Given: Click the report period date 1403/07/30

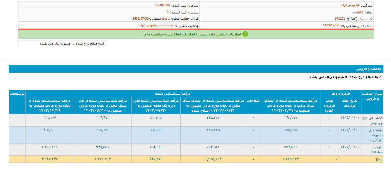Looking at the screenshot, I should coord(140,18).
